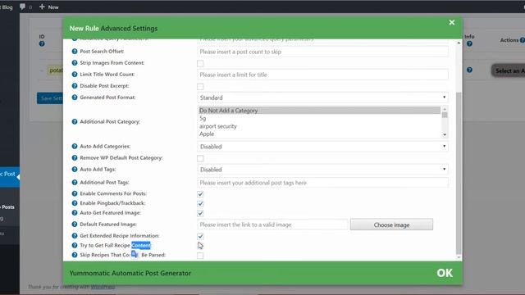Image resolution: width=525 pixels, height=295 pixels.
Task: Click the Posts item in left admin sidebar
Action: [7, 207]
